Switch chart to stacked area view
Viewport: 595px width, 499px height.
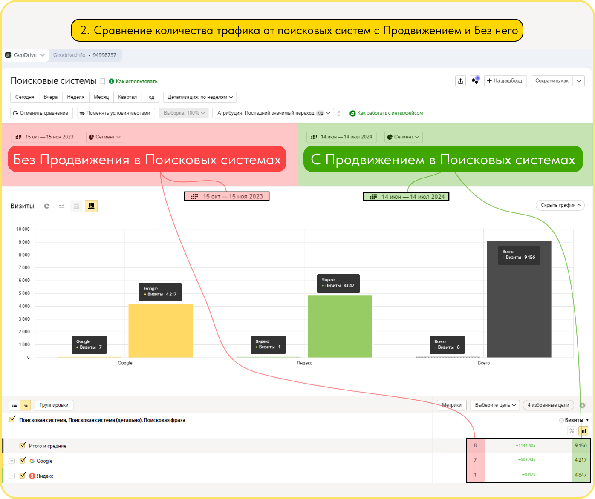[76, 206]
